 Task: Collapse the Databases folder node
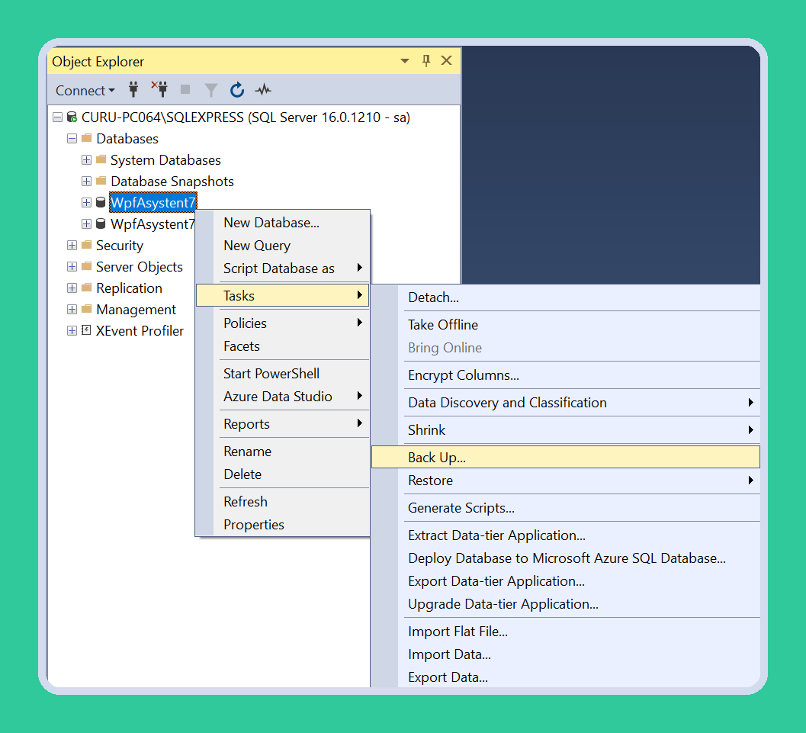[x=72, y=139]
